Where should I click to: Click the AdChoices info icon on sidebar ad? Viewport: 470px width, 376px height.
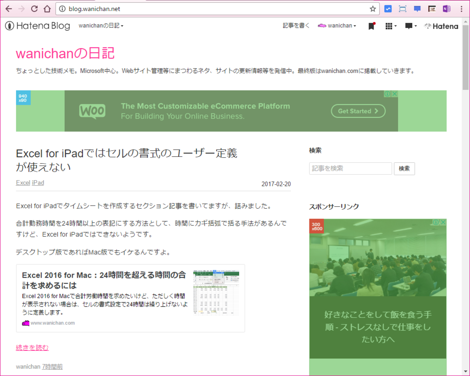pos(436,222)
